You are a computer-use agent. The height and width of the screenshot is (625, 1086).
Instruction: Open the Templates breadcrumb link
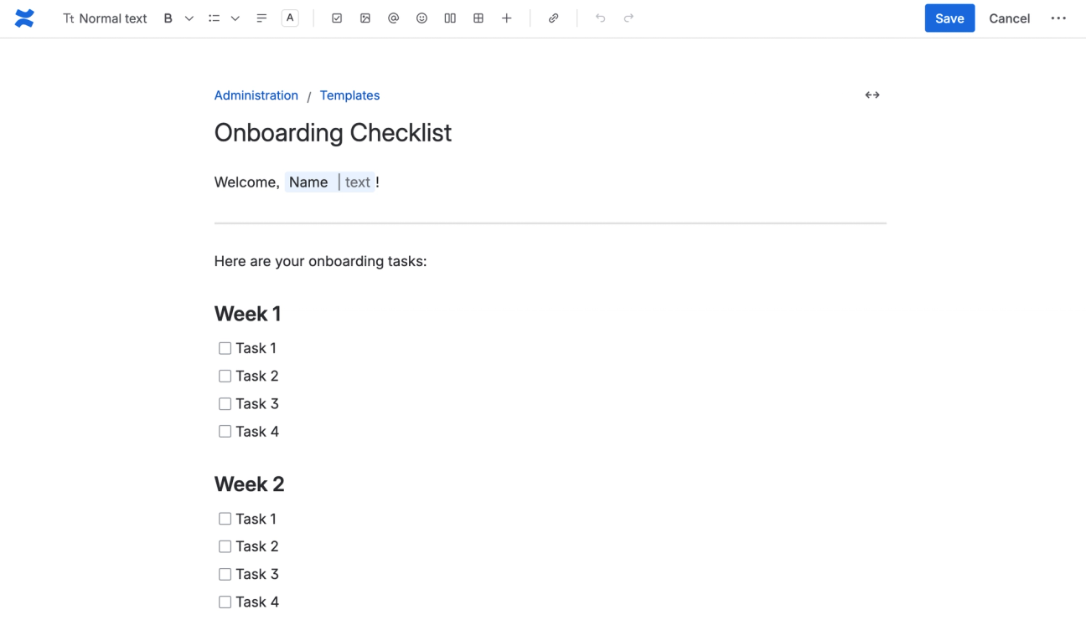tap(349, 95)
